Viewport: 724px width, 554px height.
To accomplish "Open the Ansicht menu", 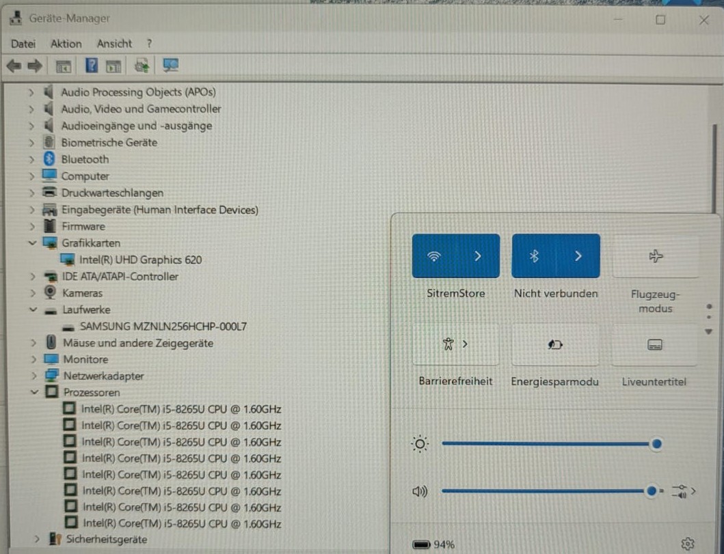I will click(114, 44).
